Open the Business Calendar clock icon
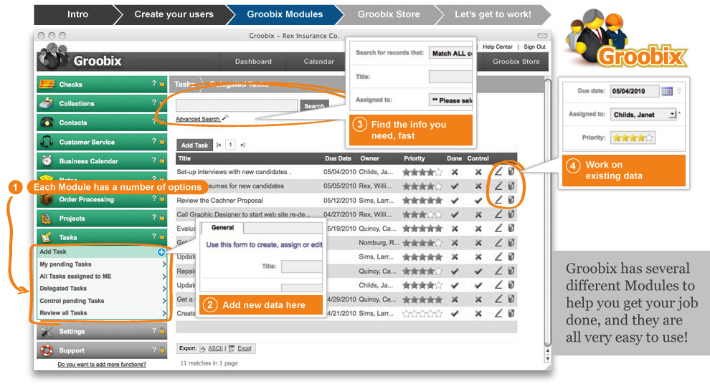This screenshot has height=384, width=710. tap(47, 160)
